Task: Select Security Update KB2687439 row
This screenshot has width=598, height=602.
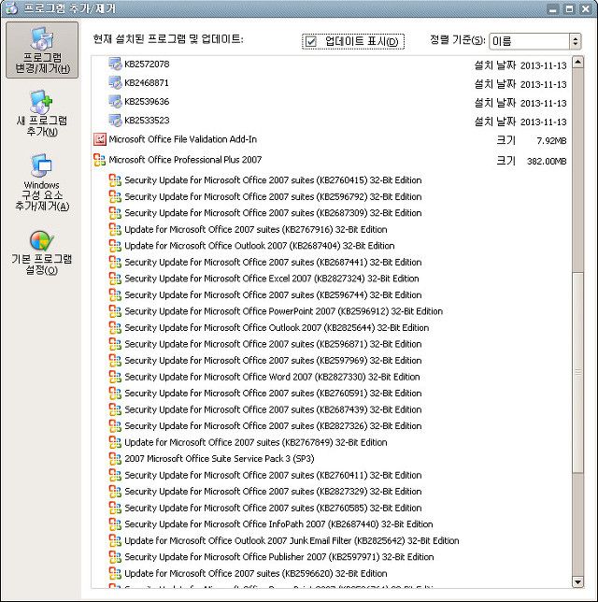Action: 273,409
